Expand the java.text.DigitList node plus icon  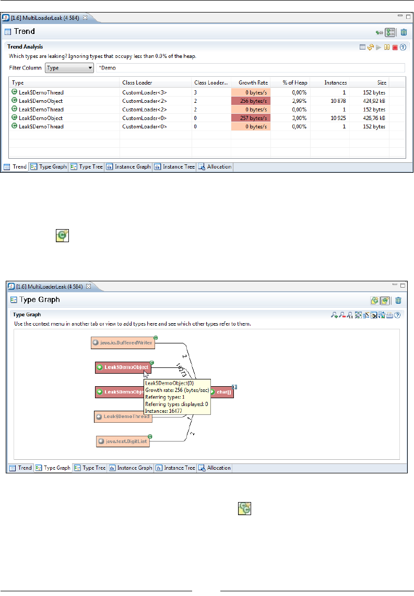101,442
